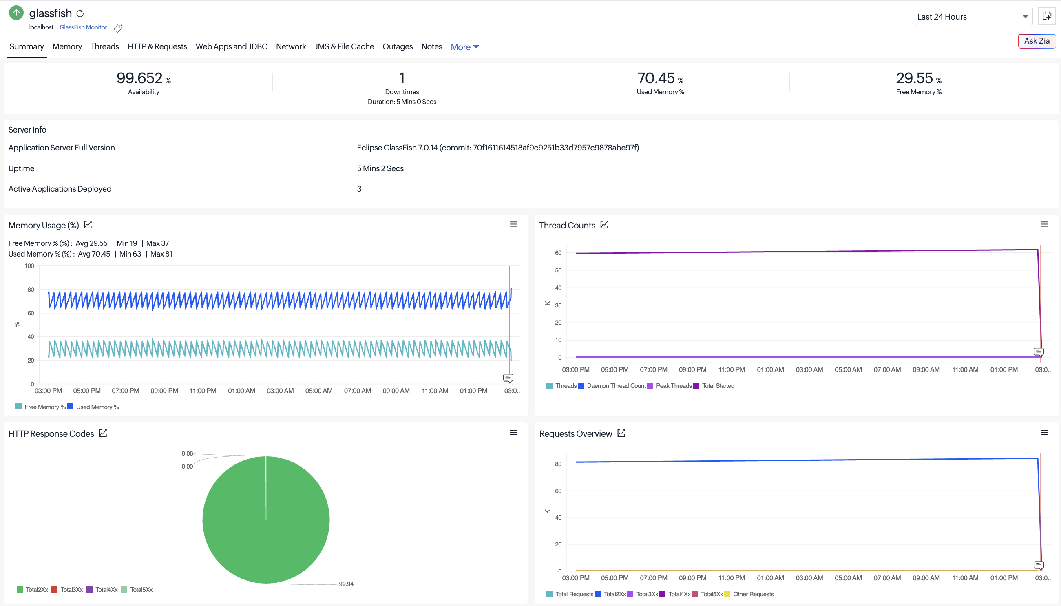Click the green up-status icon next to glassfish
The height and width of the screenshot is (606, 1061).
pyautogui.click(x=16, y=13)
